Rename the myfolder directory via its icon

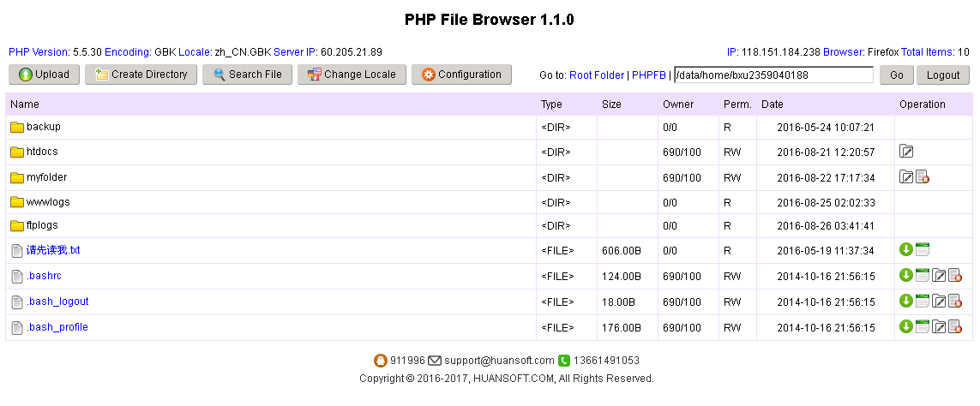click(906, 177)
